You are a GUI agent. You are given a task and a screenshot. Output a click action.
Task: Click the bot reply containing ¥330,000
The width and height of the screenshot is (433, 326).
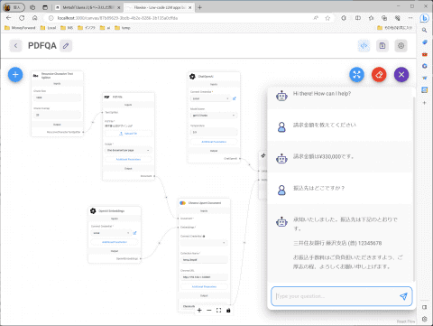tap(324, 156)
